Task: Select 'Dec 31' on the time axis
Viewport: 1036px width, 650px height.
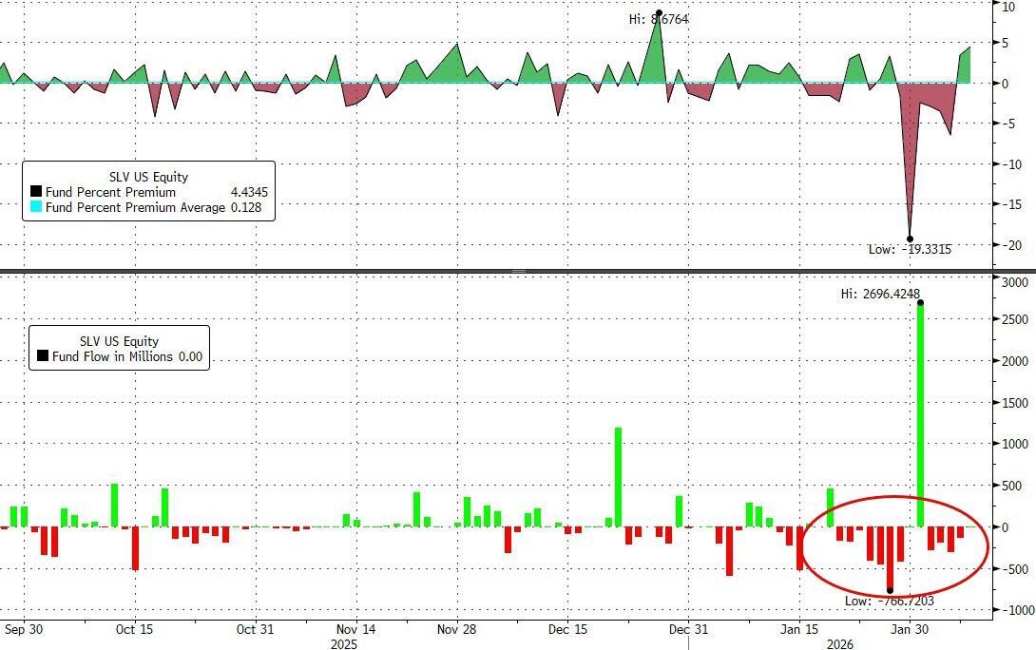Action: click(x=688, y=629)
